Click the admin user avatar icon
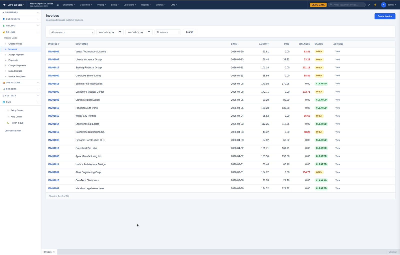Image resolution: width=400 pixels, height=255 pixels. pyautogui.click(x=383, y=5)
